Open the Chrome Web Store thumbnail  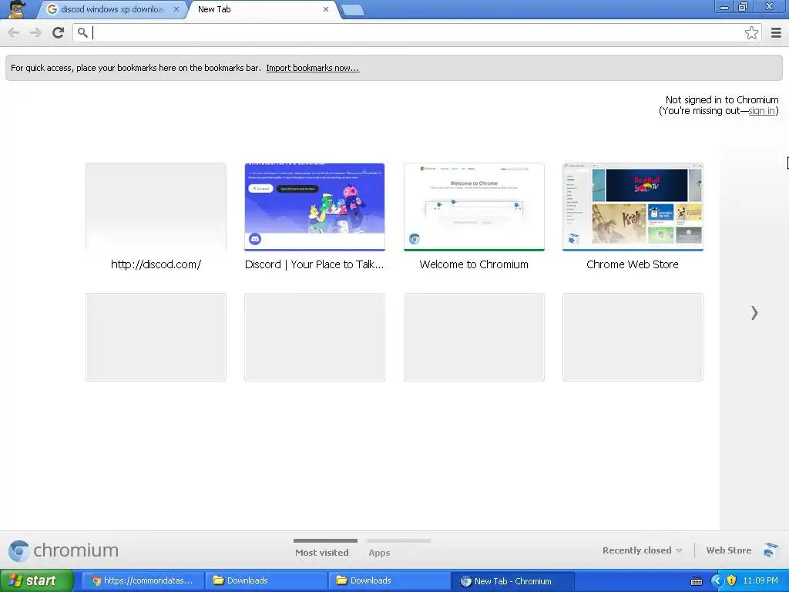coord(633,207)
